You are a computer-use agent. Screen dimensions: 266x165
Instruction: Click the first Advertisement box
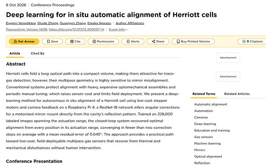click(228, 58)
